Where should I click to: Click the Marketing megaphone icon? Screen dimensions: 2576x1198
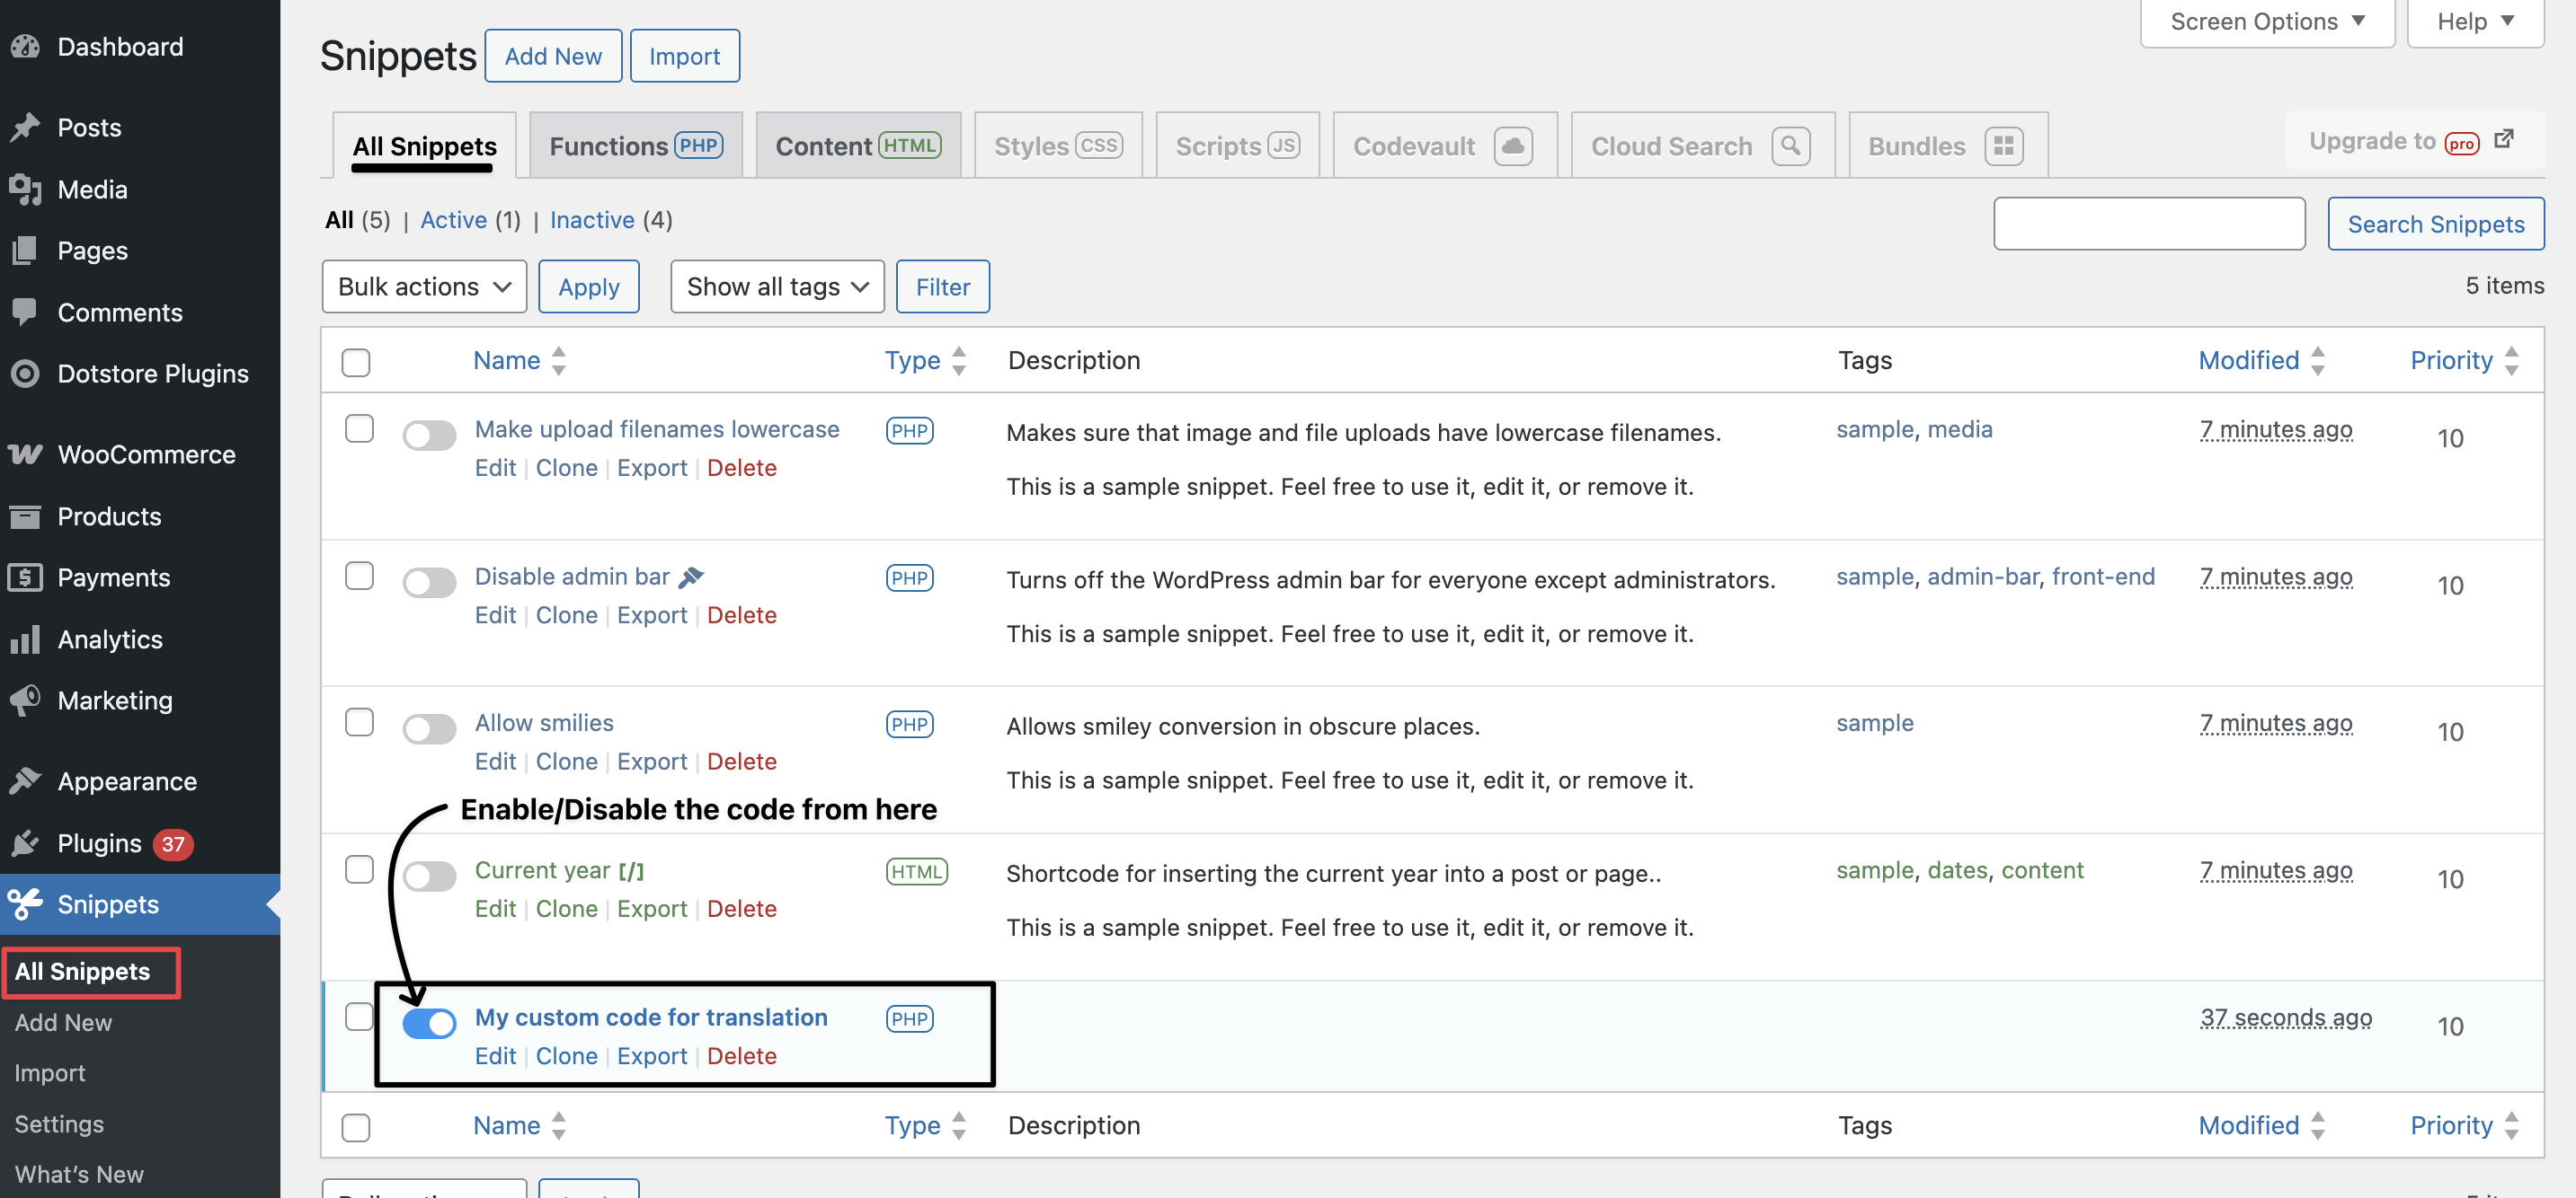click(x=25, y=700)
